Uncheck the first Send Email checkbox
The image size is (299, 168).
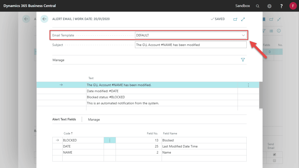(x=274, y=155)
